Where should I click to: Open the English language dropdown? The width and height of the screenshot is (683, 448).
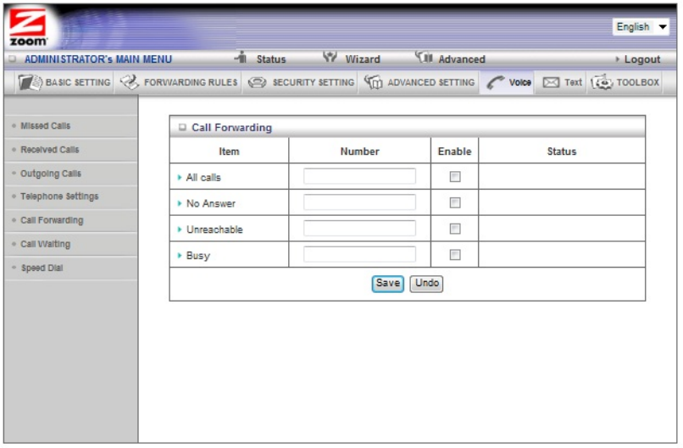[641, 27]
